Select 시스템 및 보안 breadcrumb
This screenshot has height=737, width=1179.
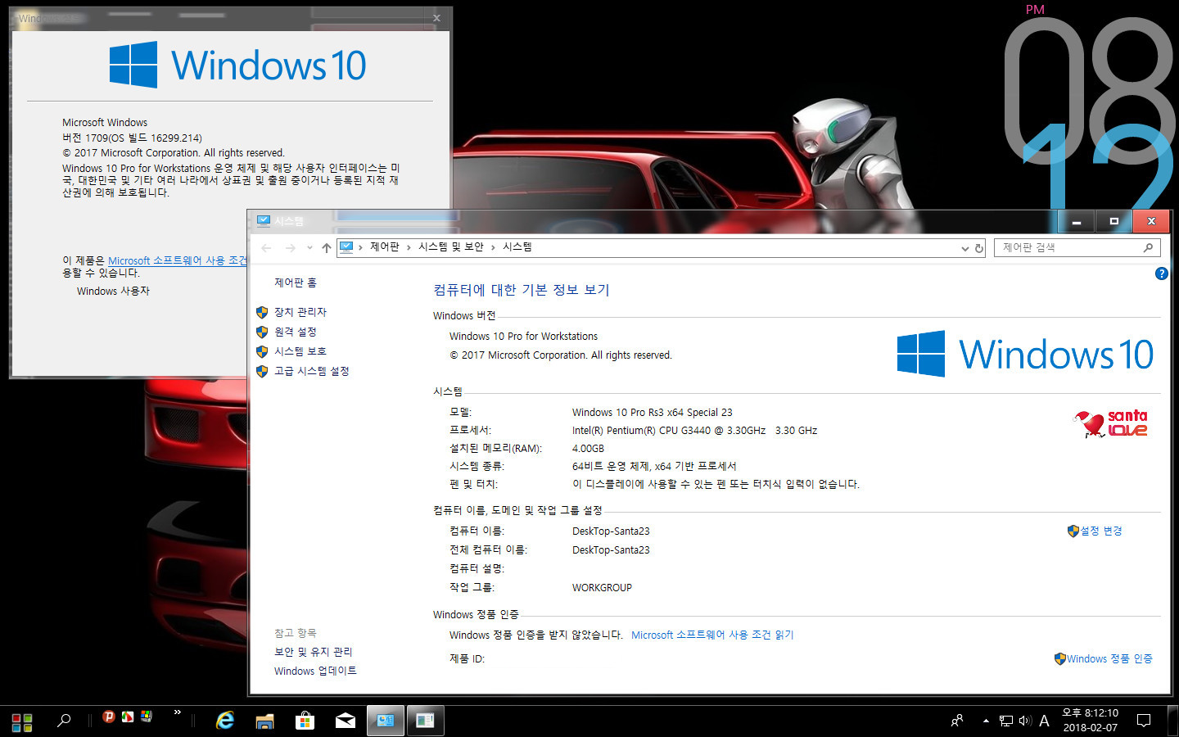coord(451,246)
